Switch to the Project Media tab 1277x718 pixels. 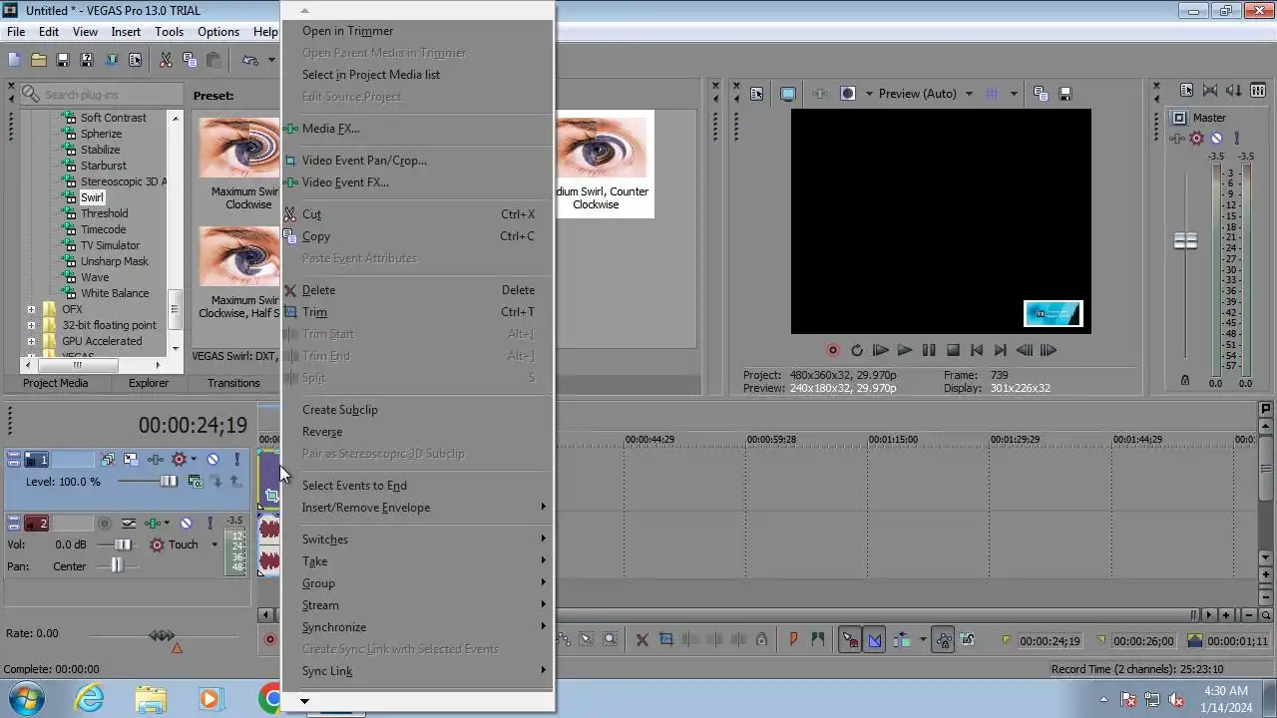point(55,383)
